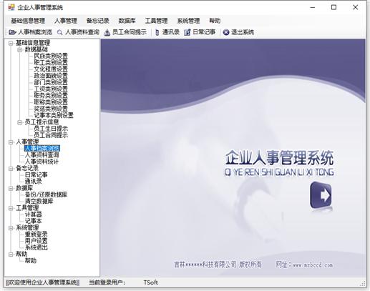The image size is (370, 291).
Task: Select 用户设置 tree item
Action: (x=36, y=241)
